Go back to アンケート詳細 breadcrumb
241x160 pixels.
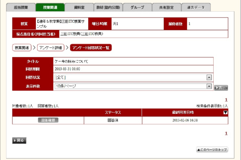click(51, 48)
